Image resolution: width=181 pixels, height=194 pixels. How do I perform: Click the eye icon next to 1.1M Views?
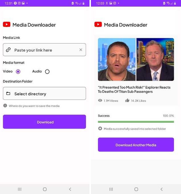[x=100, y=100]
